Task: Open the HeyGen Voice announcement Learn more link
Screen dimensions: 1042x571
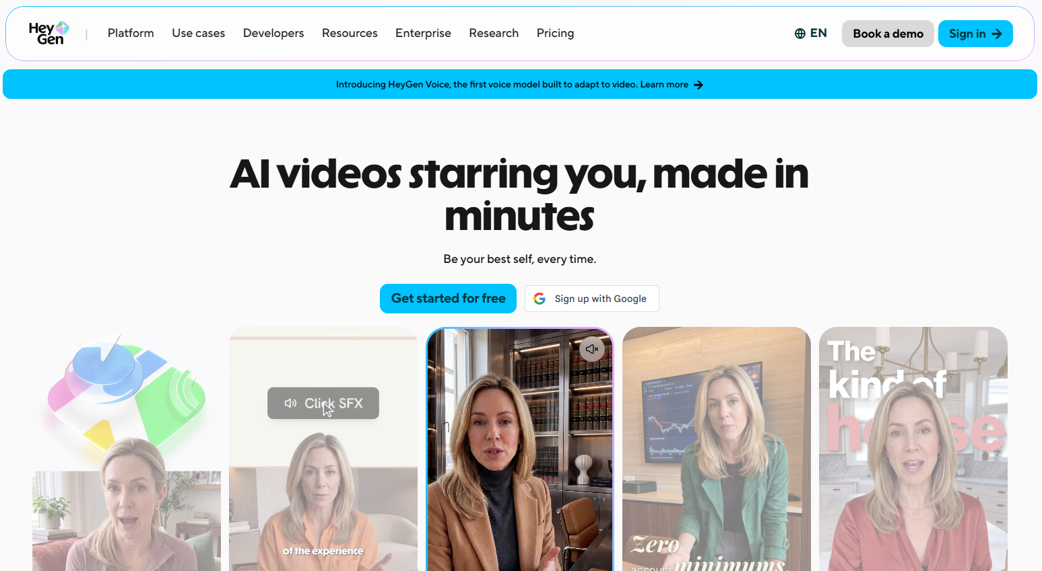Action: click(671, 85)
